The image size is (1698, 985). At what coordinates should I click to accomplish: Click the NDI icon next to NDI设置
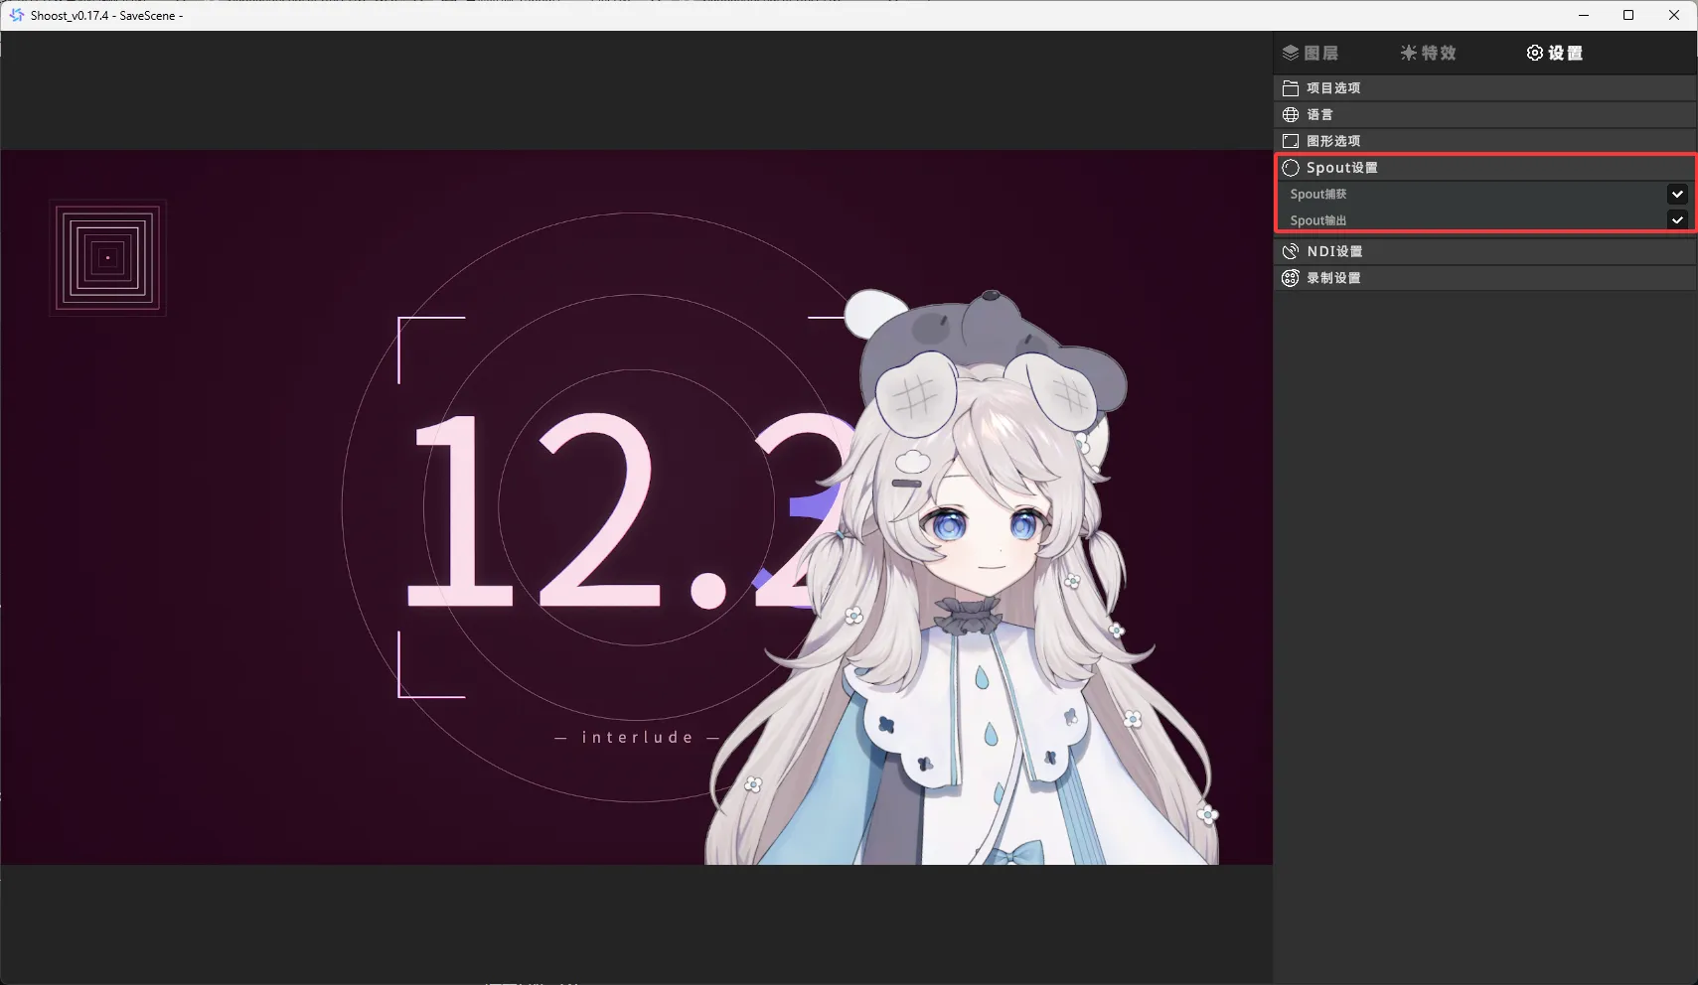pyautogui.click(x=1291, y=251)
